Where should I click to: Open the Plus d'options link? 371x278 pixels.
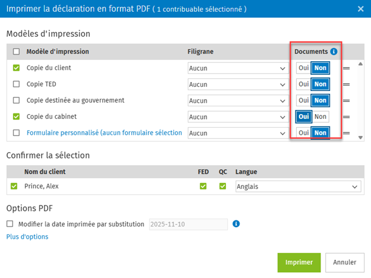coord(27,236)
